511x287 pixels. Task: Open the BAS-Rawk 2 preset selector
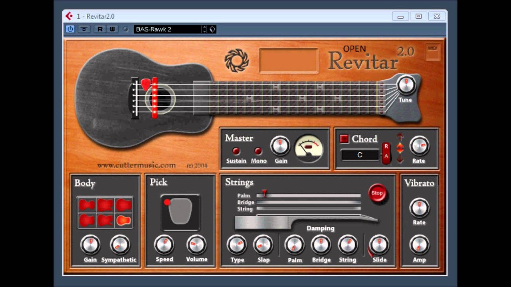[x=168, y=29]
